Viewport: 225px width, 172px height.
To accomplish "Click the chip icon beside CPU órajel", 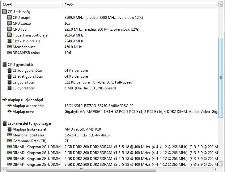I will 10,18.
